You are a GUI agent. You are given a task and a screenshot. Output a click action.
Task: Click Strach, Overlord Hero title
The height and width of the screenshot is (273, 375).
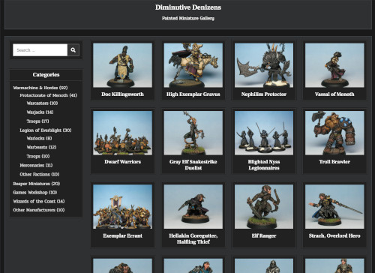[x=334, y=235]
